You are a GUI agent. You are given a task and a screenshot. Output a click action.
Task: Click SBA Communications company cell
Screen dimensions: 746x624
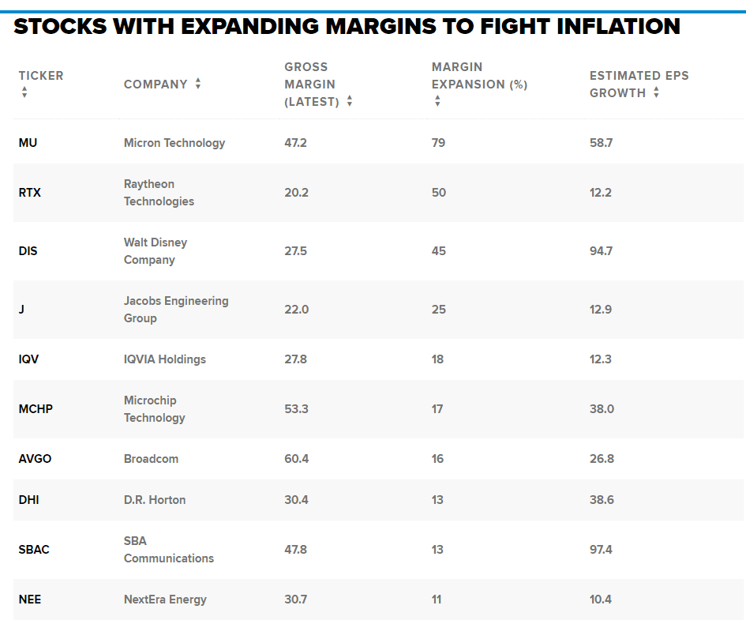(169, 550)
